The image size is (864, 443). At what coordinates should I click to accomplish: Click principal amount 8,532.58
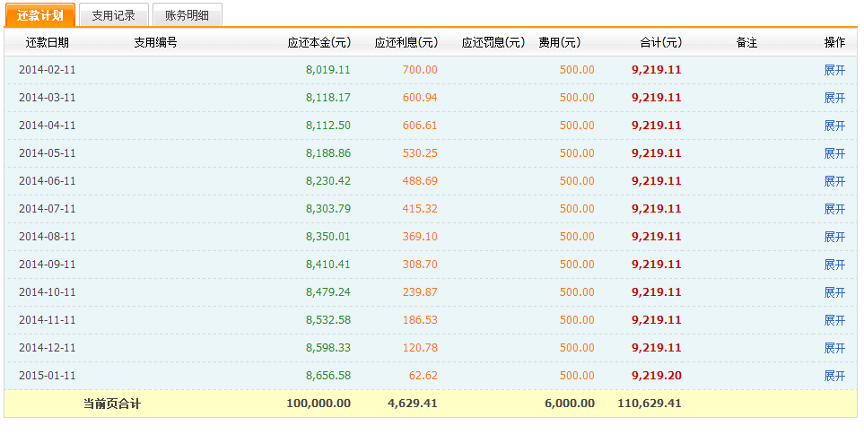click(x=327, y=320)
